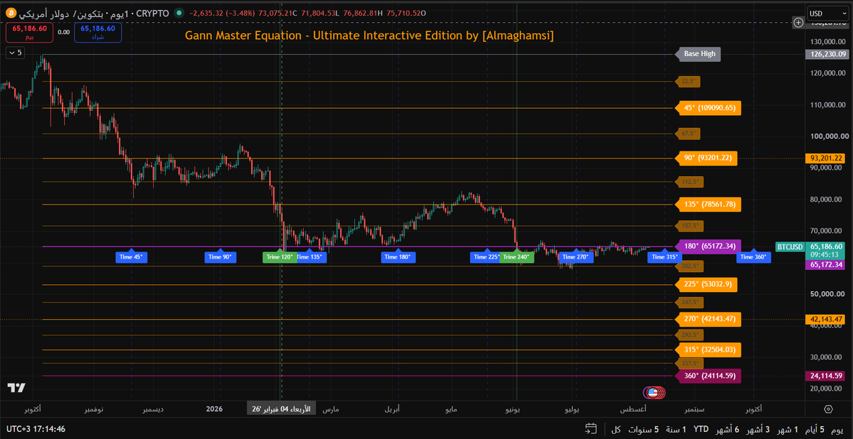This screenshot has height=439, width=853.
Task: Click the green Trine 240° marker
Action: (517, 257)
